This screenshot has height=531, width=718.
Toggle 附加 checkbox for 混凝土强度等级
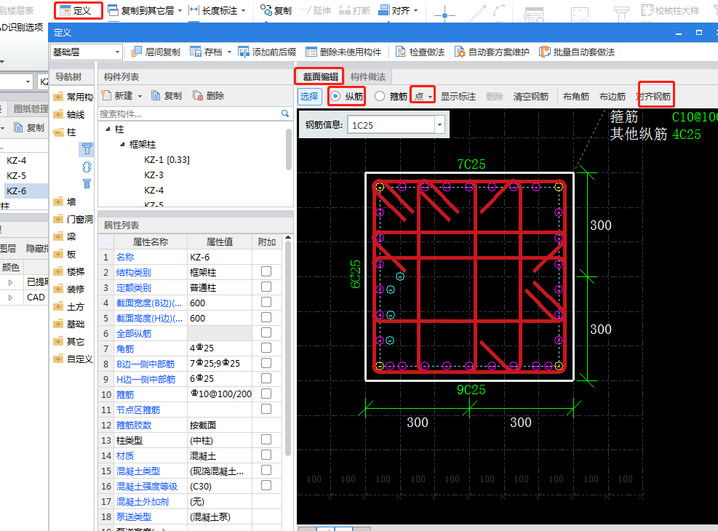click(266, 485)
